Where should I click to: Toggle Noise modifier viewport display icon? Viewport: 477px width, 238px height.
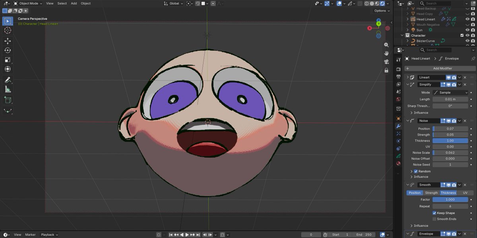(x=448, y=121)
